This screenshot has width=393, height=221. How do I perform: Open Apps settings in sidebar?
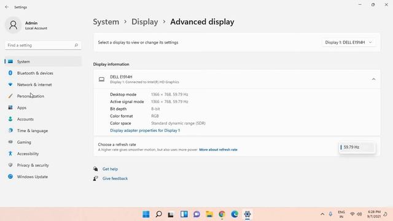43,107
